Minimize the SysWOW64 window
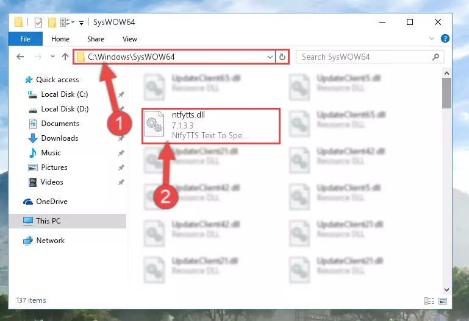Viewport: 469px width, 321px height. [x=382, y=22]
